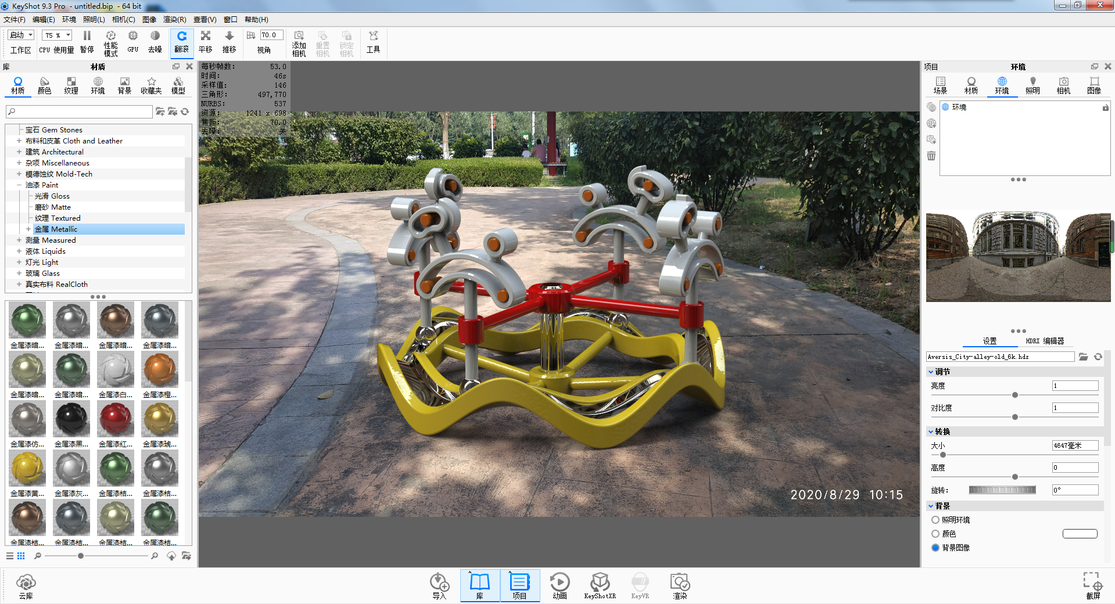Pause the real-time render (暂停)
The height and width of the screenshot is (604, 1115).
click(x=87, y=42)
